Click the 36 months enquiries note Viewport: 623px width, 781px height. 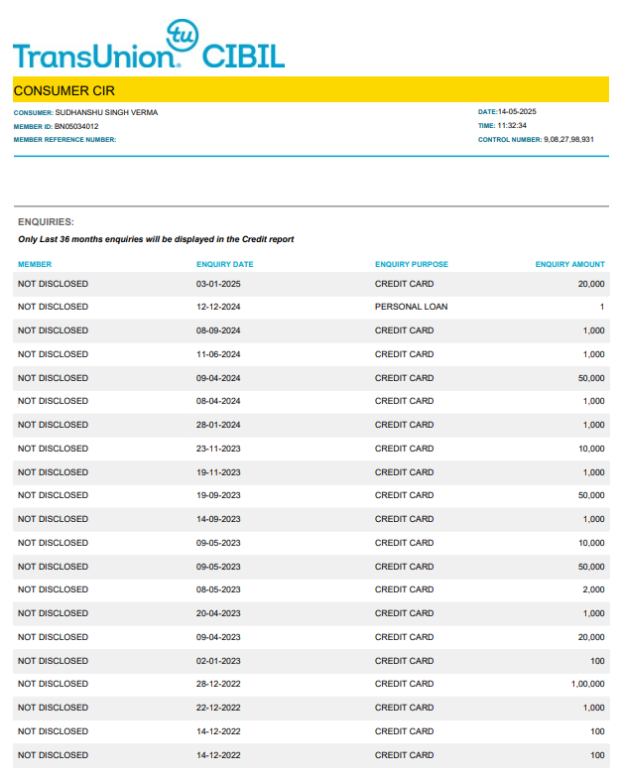156,239
